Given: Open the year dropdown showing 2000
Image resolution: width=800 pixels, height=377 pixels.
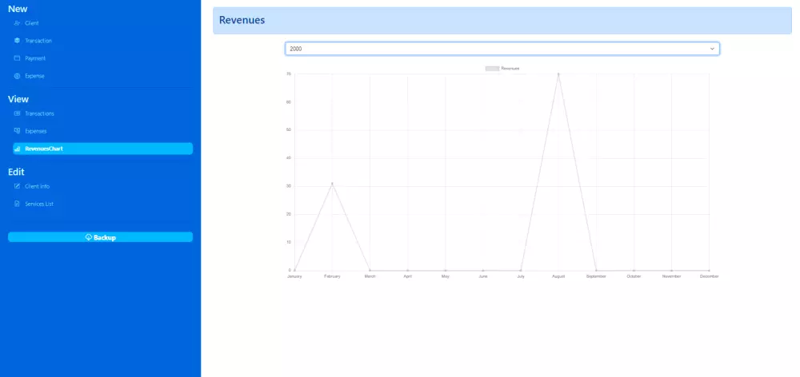Looking at the screenshot, I should pos(502,49).
